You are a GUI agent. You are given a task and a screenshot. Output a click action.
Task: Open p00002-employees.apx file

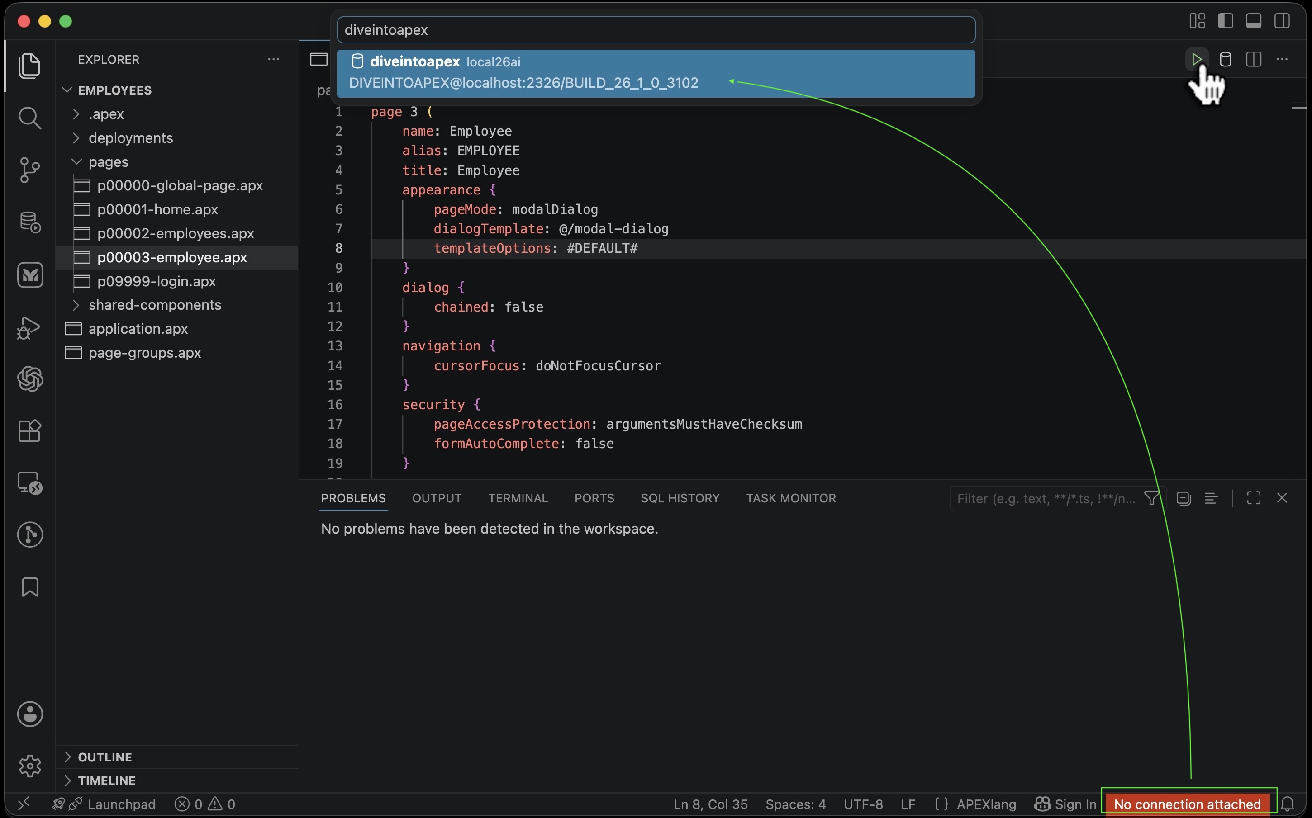point(177,233)
